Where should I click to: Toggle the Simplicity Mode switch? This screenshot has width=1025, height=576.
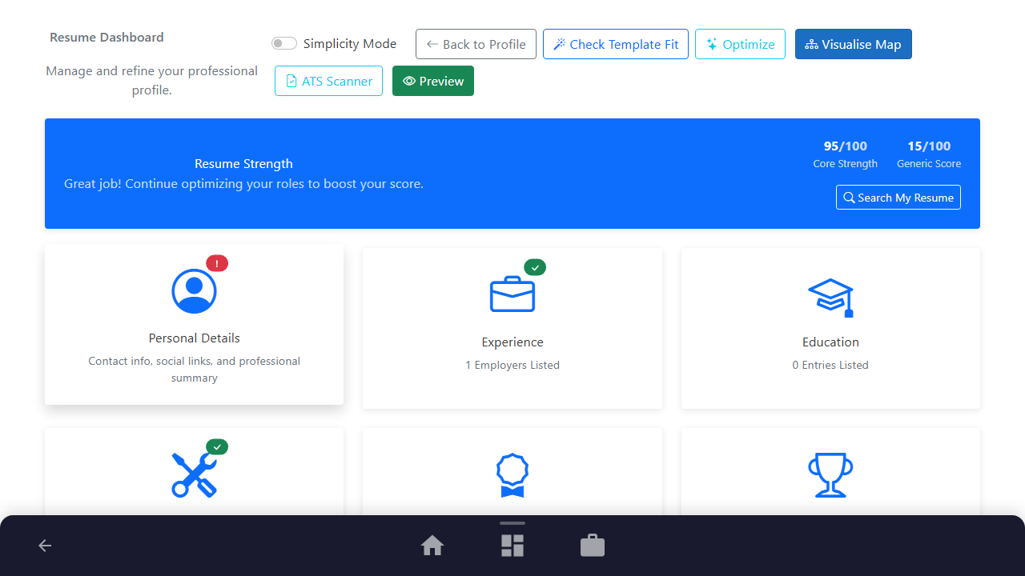284,44
